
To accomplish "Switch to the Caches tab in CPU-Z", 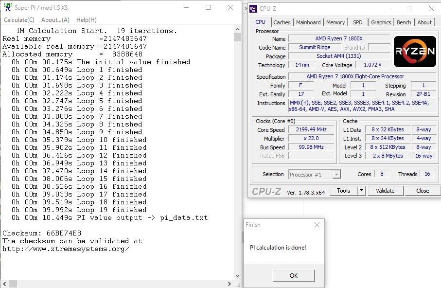I will point(282,22).
